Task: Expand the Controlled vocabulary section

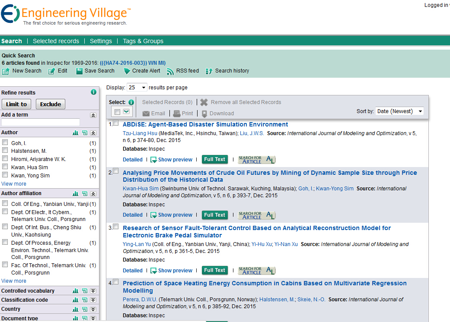Action: (93, 291)
